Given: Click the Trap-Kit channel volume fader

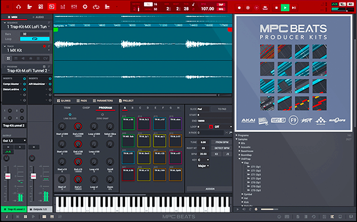Looking at the screenshot, I should pyautogui.click(x=8, y=176).
